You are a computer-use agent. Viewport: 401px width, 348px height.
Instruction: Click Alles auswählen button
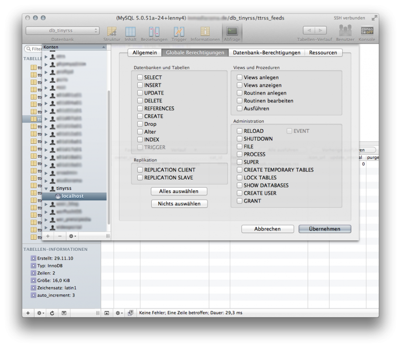[179, 191]
